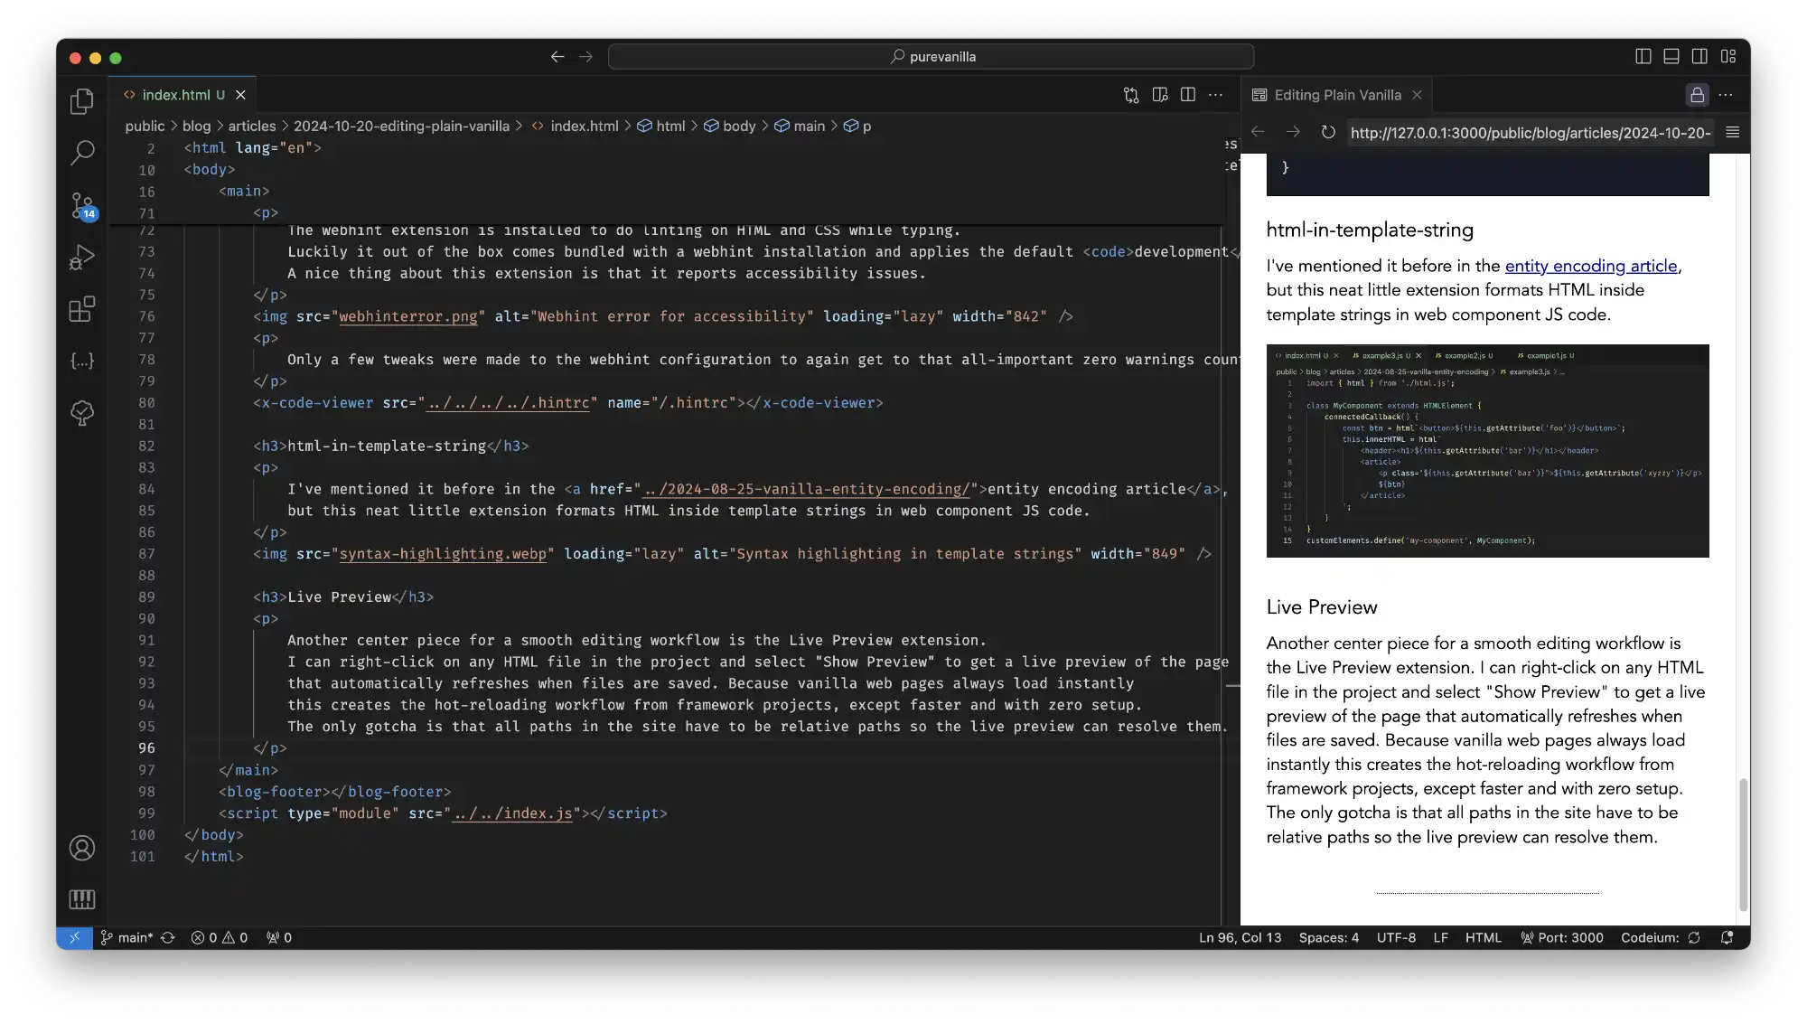The height and width of the screenshot is (1024, 1807).
Task: Click the Open Changes compare icon
Action: pyautogui.click(x=1131, y=95)
